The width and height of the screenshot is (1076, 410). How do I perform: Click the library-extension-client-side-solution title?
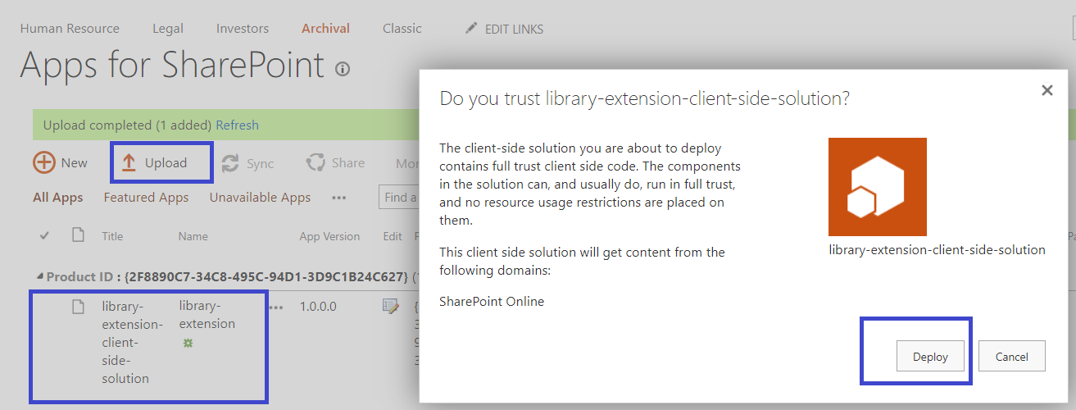(132, 342)
